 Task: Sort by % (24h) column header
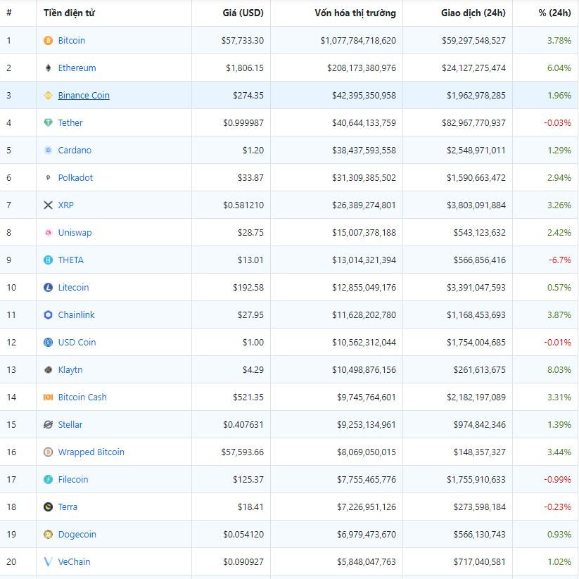point(554,13)
